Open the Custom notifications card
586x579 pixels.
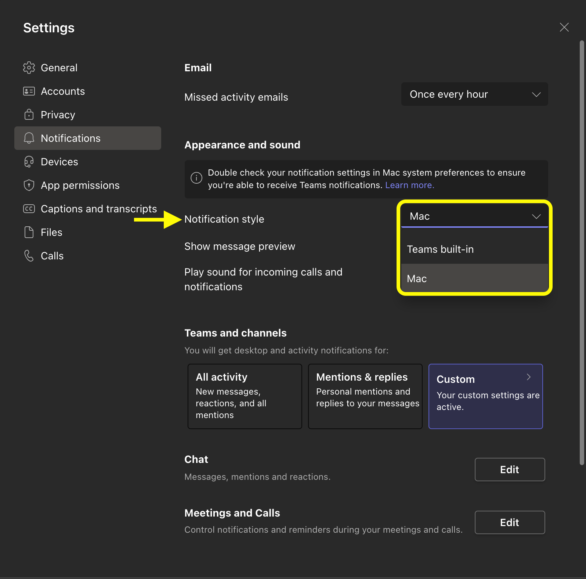coord(486,396)
